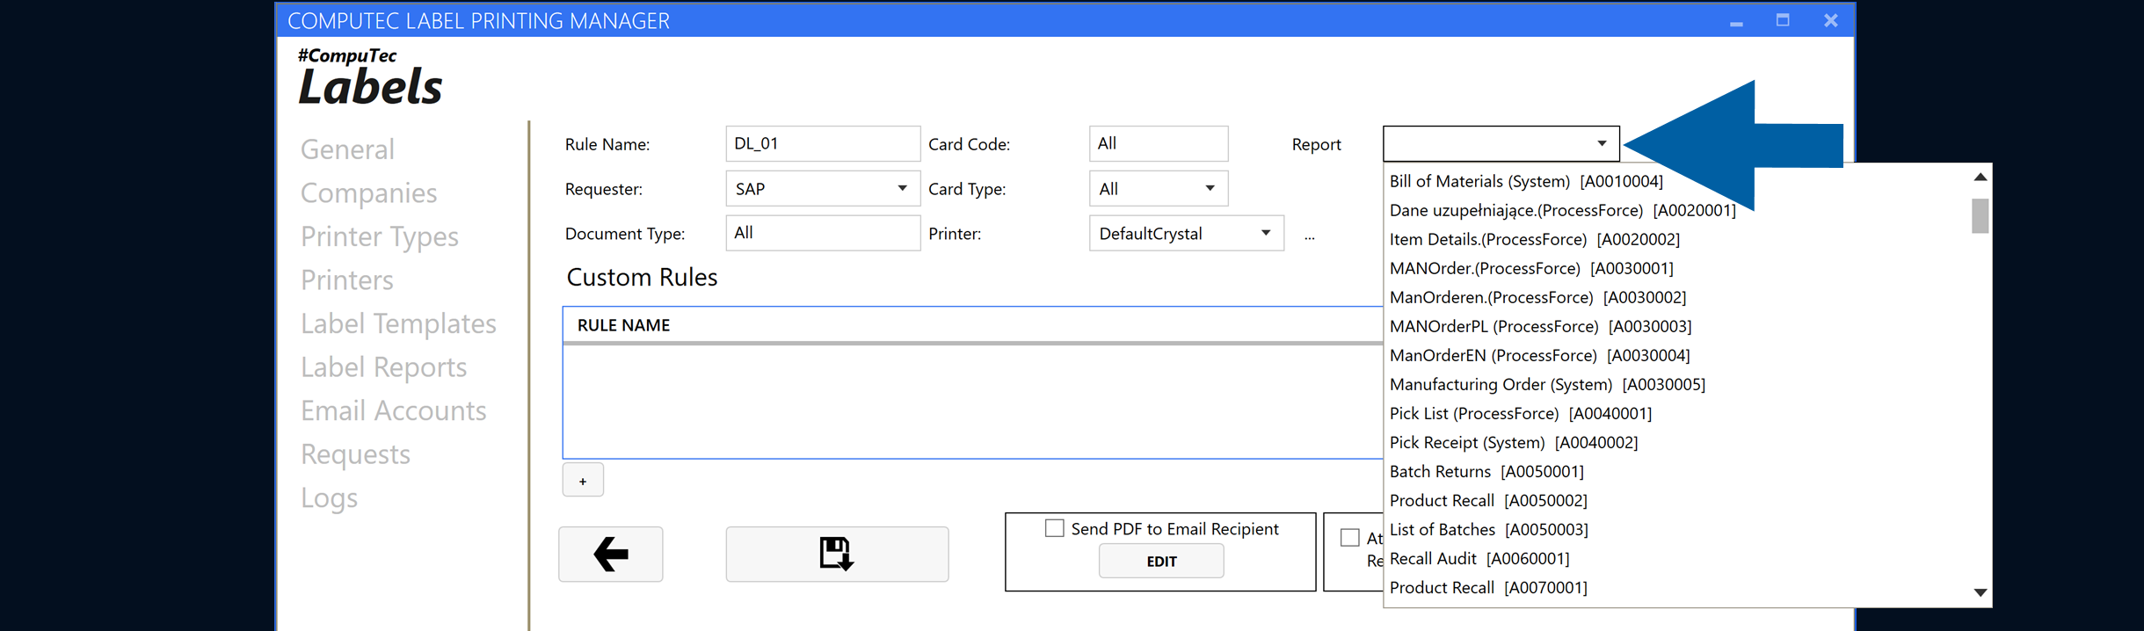Expand the Printer dropdown showing DefaultCrystal
The image size is (2144, 631).
[1186, 234]
